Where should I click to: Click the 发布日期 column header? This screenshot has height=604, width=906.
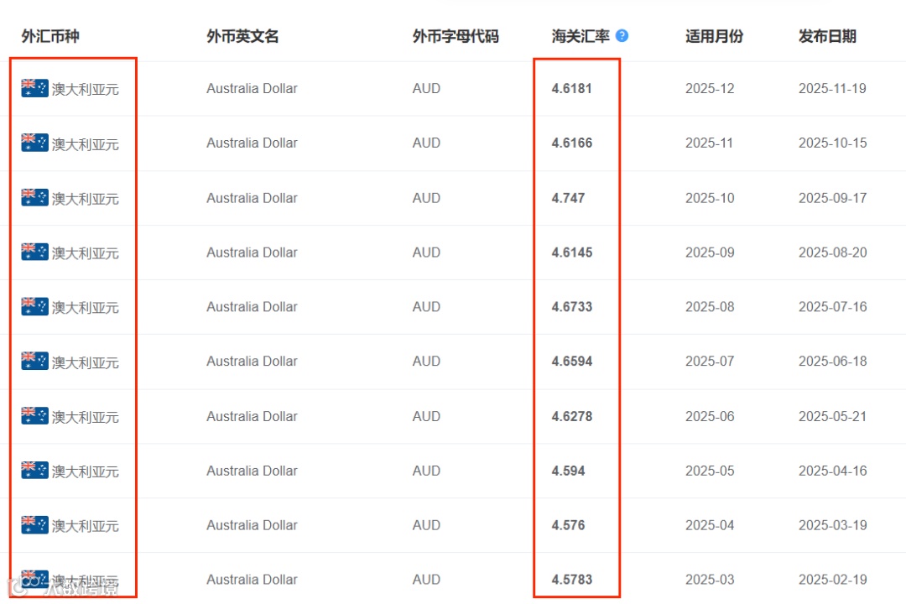point(827,36)
